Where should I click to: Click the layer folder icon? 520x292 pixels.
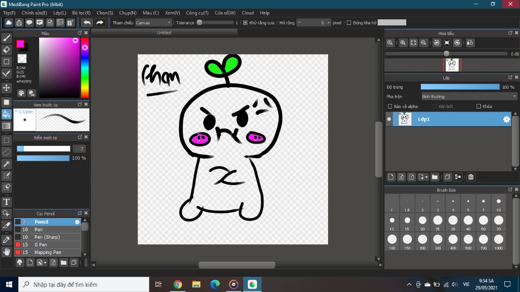point(435,177)
